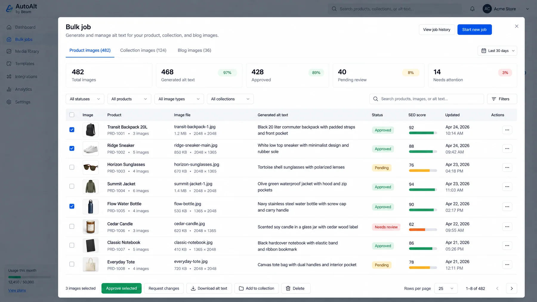
Task: Open actions menu for Summit Jacket
Action: click(x=507, y=187)
